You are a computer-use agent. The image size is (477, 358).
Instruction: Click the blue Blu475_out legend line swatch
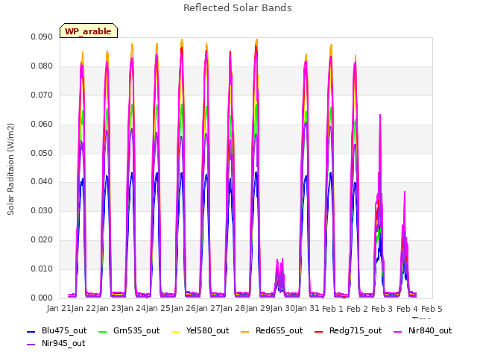click(31, 331)
